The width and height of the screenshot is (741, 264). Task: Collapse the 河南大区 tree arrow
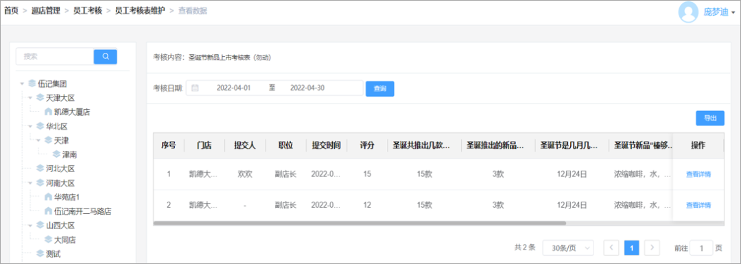(x=30, y=183)
